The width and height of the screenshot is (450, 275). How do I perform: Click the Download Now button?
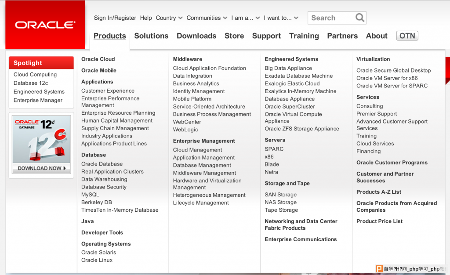point(41,168)
